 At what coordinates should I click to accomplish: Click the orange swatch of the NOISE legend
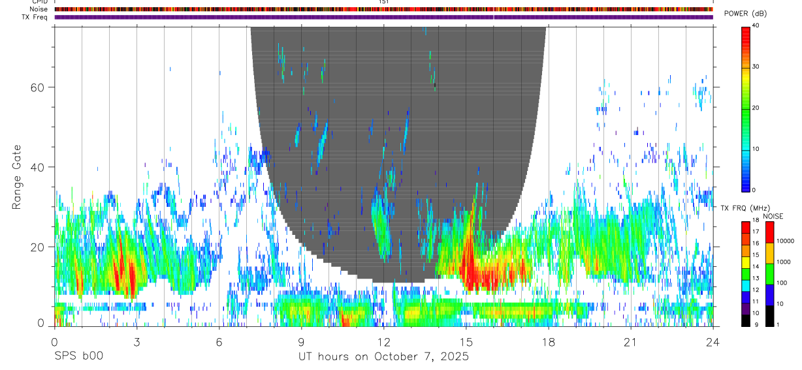(769, 253)
